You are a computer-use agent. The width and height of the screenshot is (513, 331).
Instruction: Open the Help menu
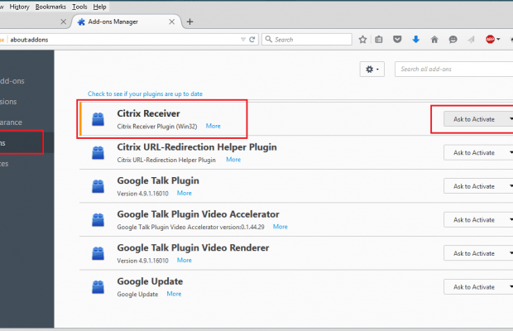99,7
